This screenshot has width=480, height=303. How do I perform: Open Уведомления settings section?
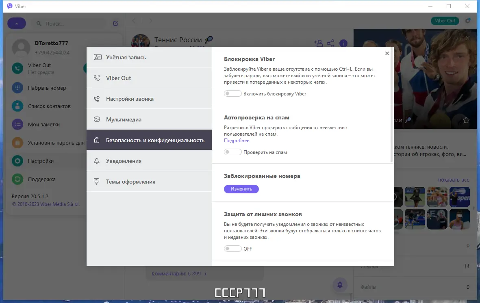click(149, 161)
